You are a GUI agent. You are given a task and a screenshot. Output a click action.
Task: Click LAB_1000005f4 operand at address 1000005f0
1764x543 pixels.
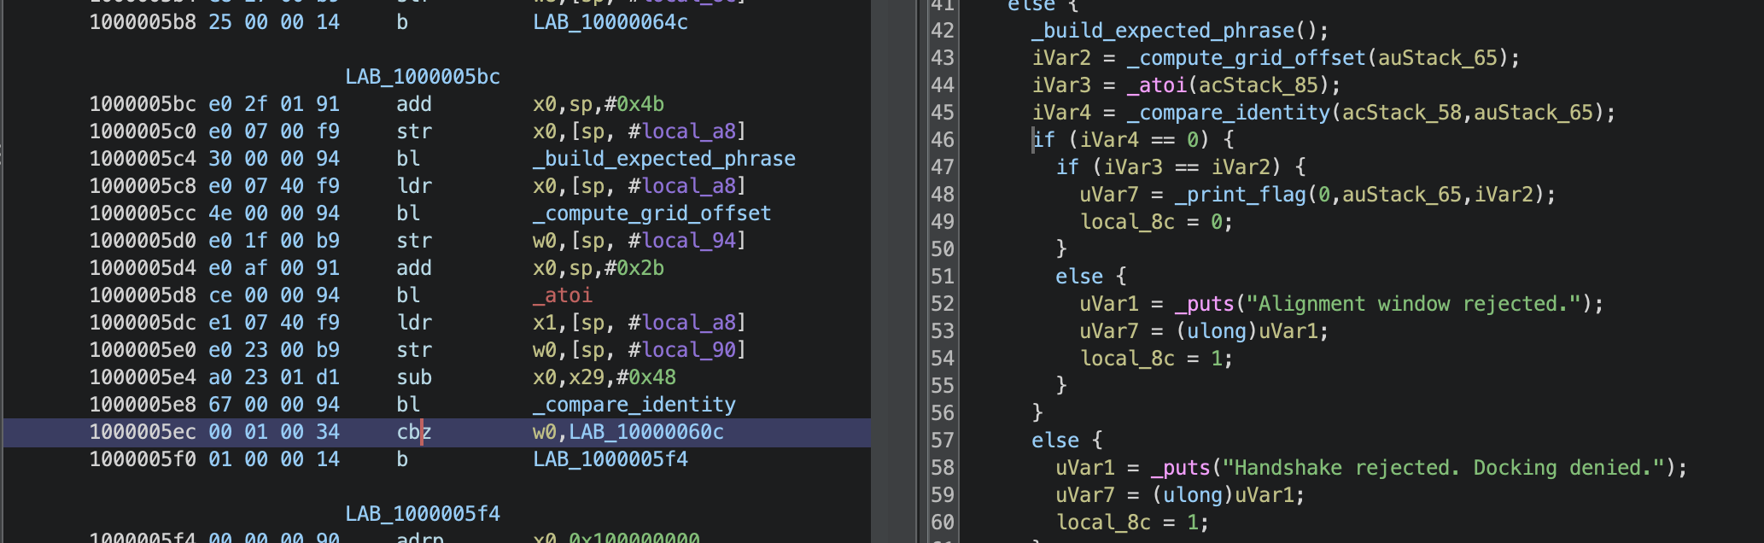pyautogui.click(x=610, y=459)
